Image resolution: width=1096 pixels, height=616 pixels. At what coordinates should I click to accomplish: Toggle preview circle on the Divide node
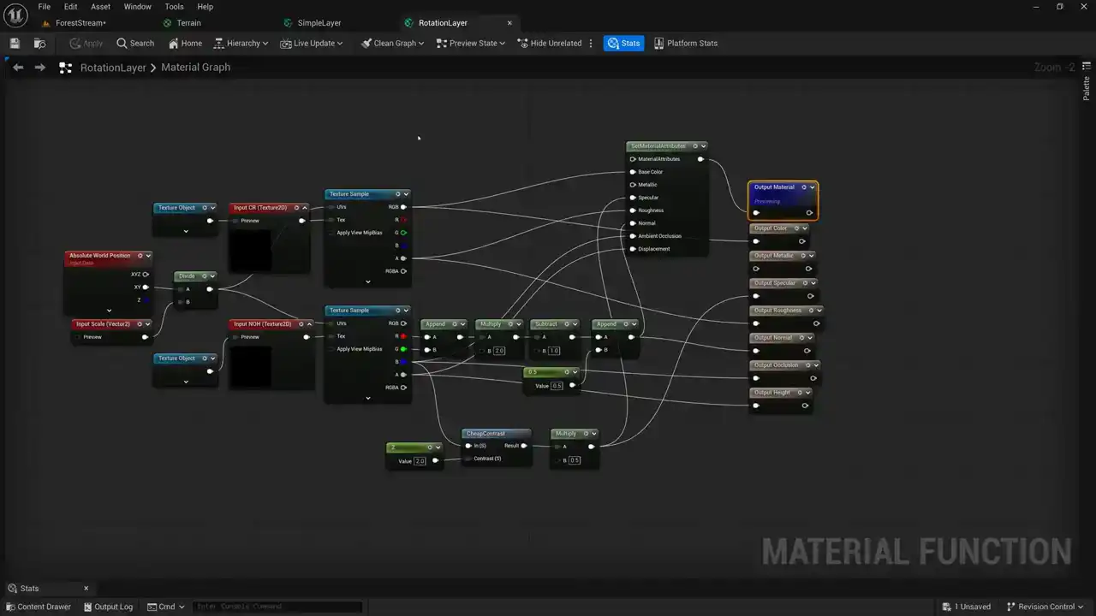point(204,276)
